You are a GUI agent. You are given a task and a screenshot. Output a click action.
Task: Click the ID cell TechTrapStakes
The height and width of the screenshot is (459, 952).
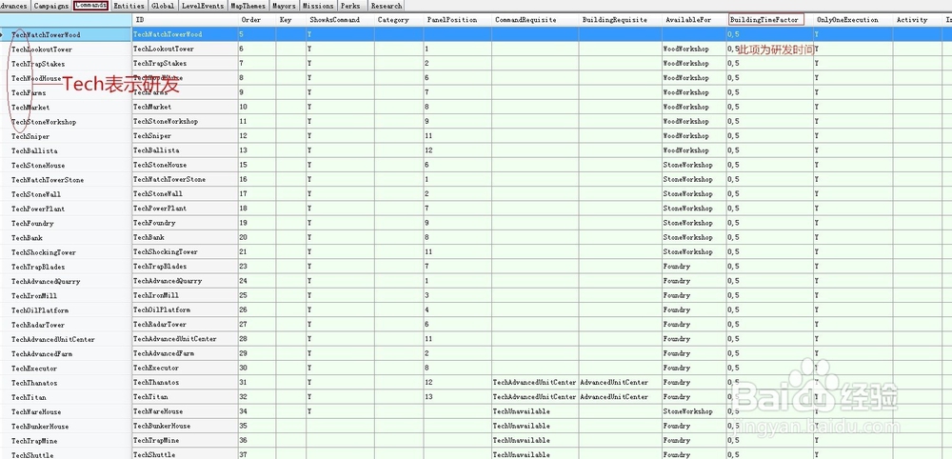186,63
